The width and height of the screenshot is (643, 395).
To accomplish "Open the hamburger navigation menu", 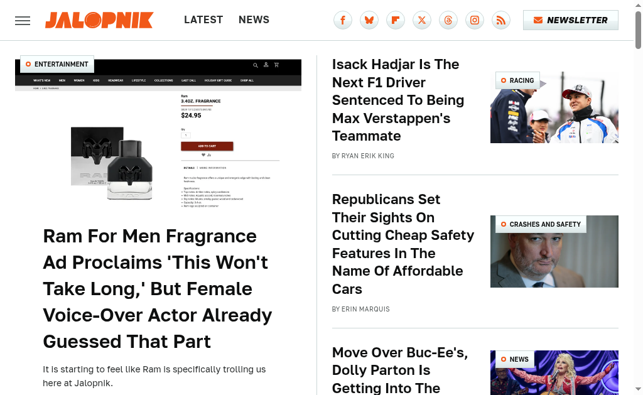I will tap(23, 21).
